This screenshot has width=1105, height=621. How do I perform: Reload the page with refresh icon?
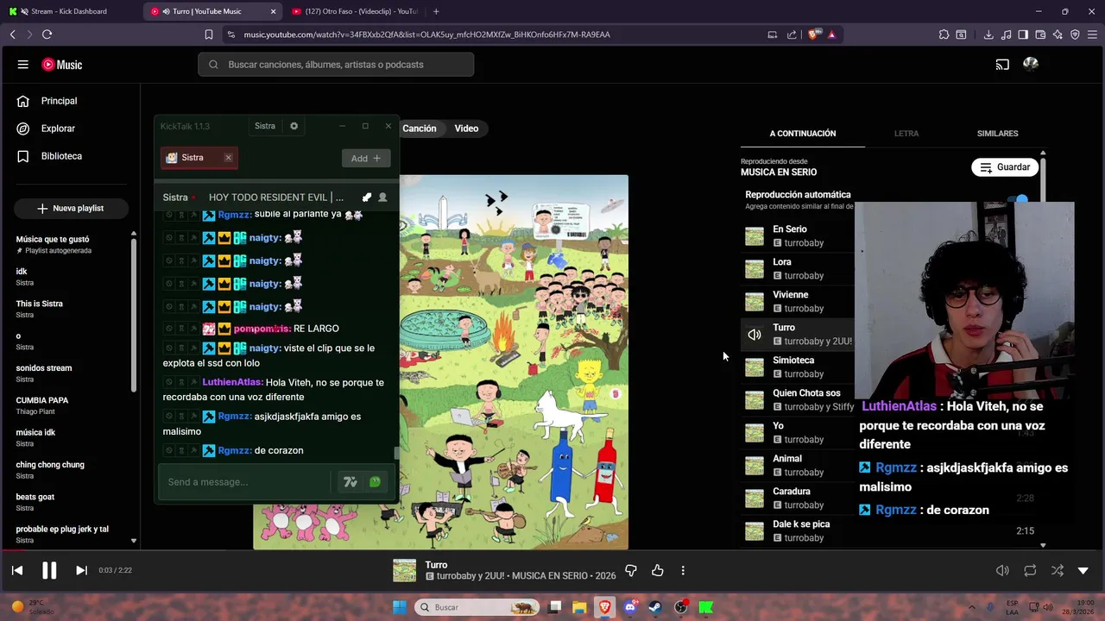47,34
